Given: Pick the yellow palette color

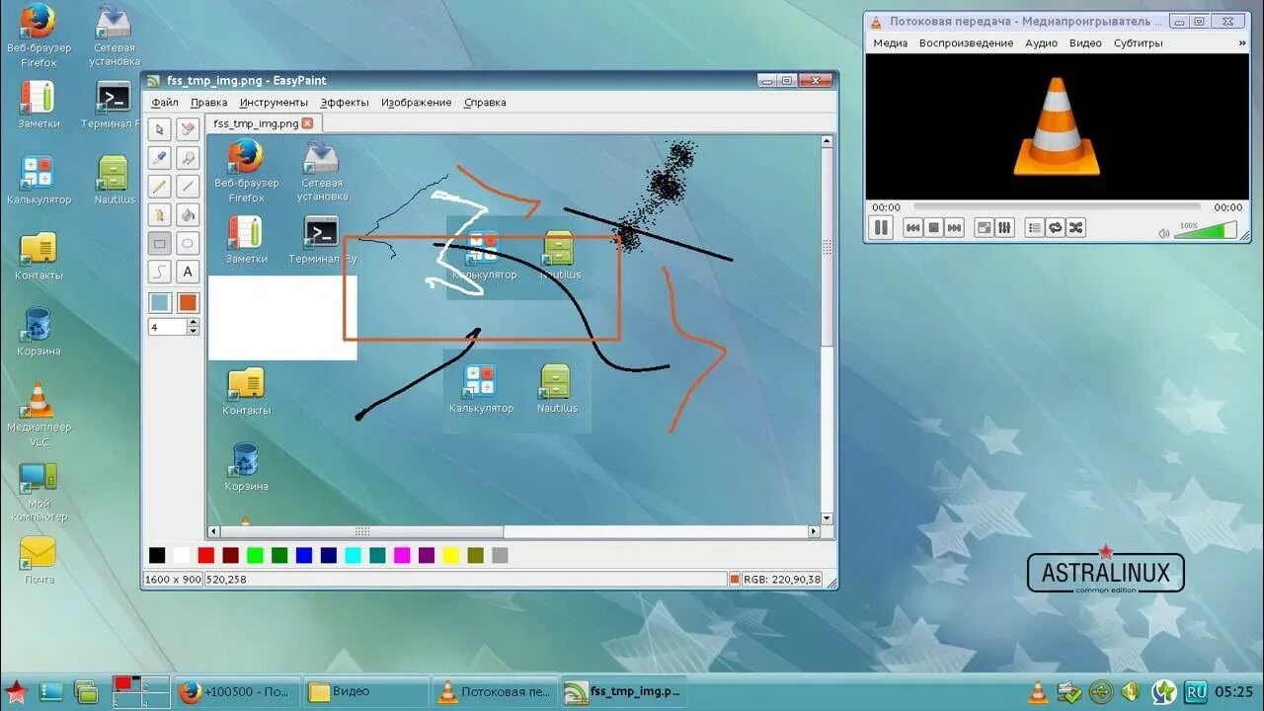Looking at the screenshot, I should (x=451, y=556).
